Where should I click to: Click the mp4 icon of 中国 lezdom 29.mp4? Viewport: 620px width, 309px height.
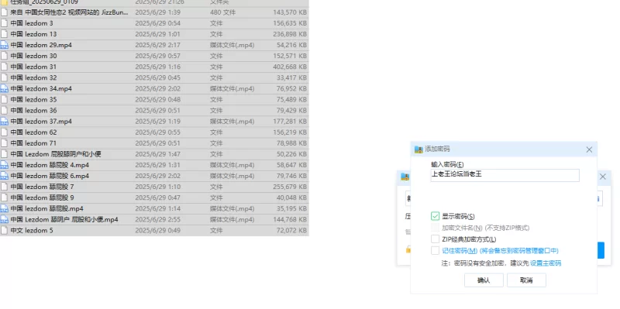point(4,45)
